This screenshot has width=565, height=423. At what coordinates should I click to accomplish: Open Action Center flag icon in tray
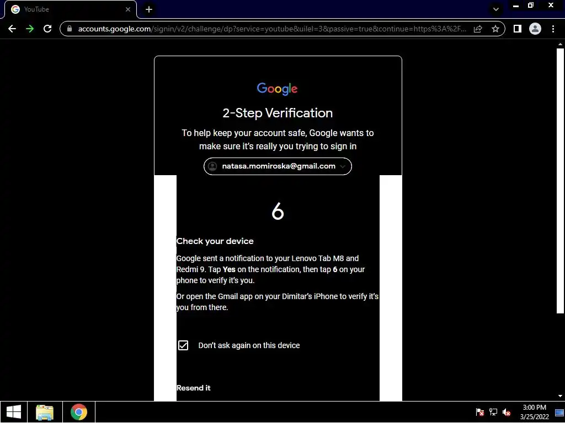coord(480,412)
